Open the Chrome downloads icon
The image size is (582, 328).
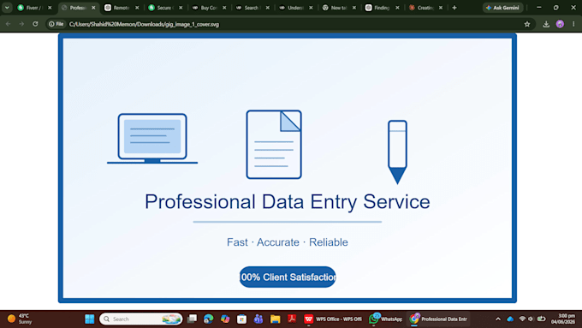[546, 24]
